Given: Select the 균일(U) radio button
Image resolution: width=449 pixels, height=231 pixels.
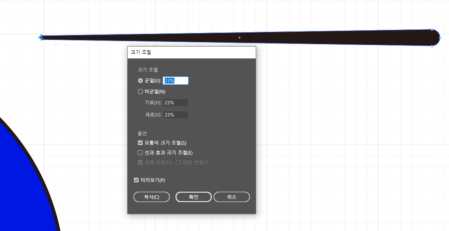Looking at the screenshot, I should [140, 81].
